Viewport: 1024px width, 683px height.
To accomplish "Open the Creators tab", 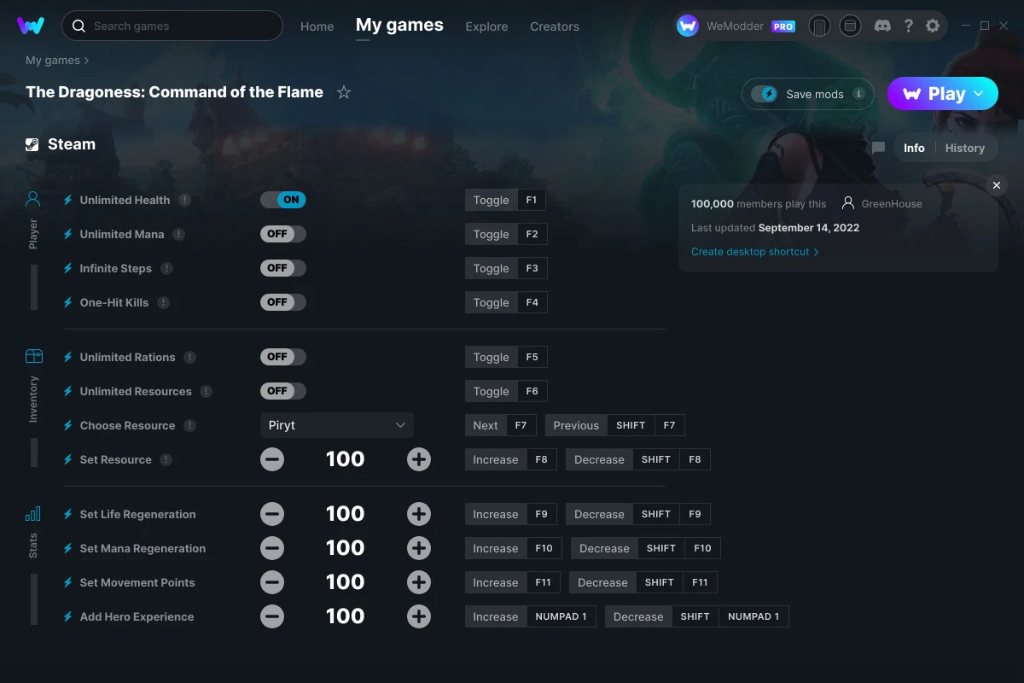I will (x=555, y=26).
